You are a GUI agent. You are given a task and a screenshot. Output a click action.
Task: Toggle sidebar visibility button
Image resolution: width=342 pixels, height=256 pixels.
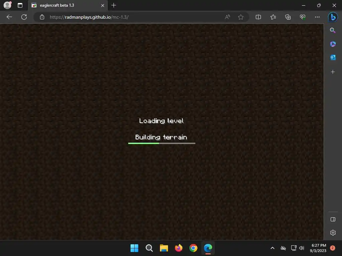tap(333, 219)
